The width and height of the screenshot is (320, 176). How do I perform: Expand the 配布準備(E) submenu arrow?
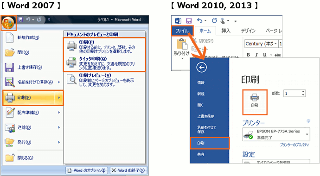click(x=59, y=113)
